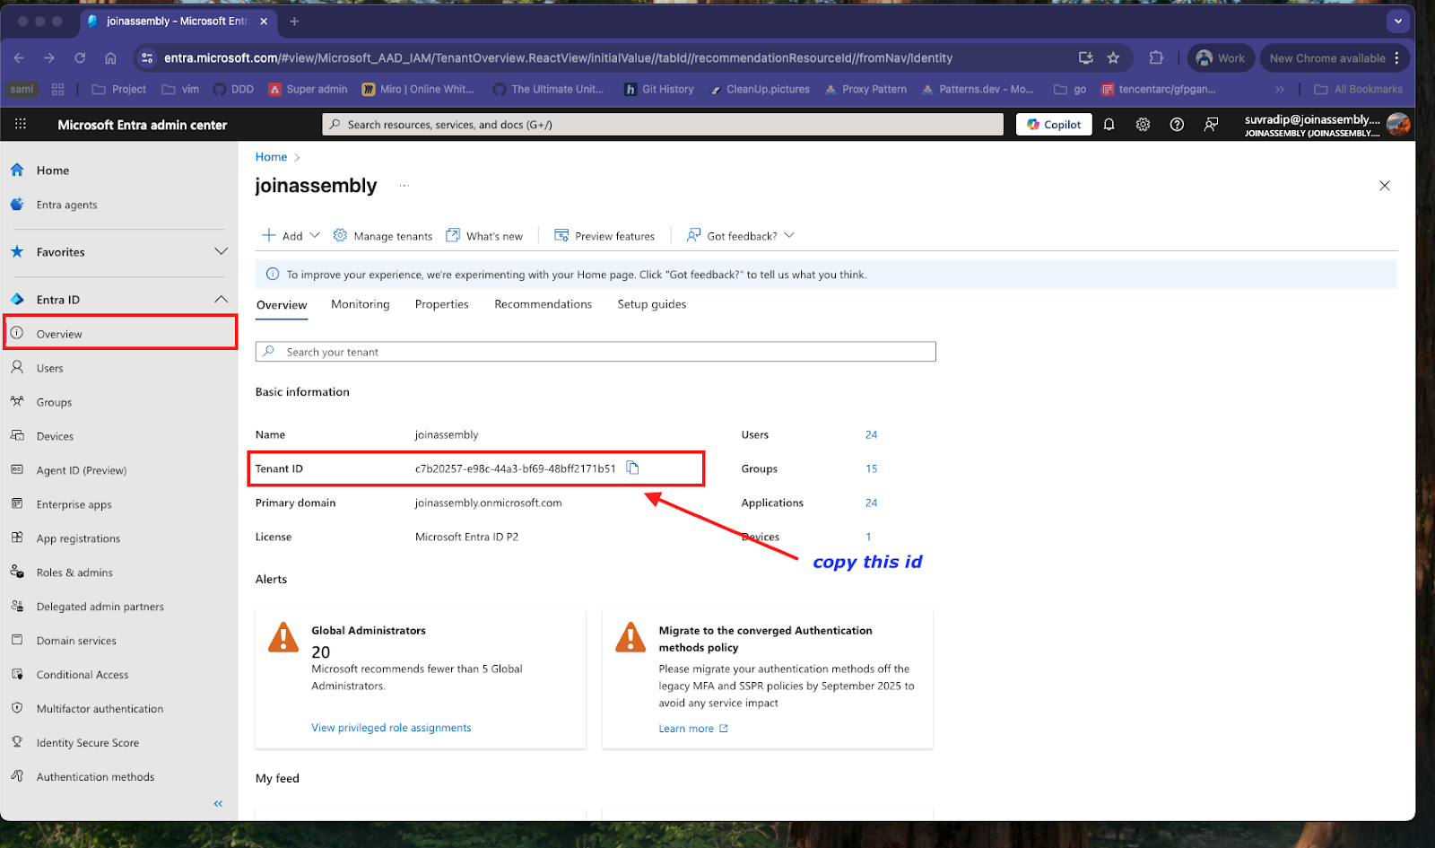The image size is (1435, 848).
Task: Collapse the sidebar navigation pane
Action: 218,804
